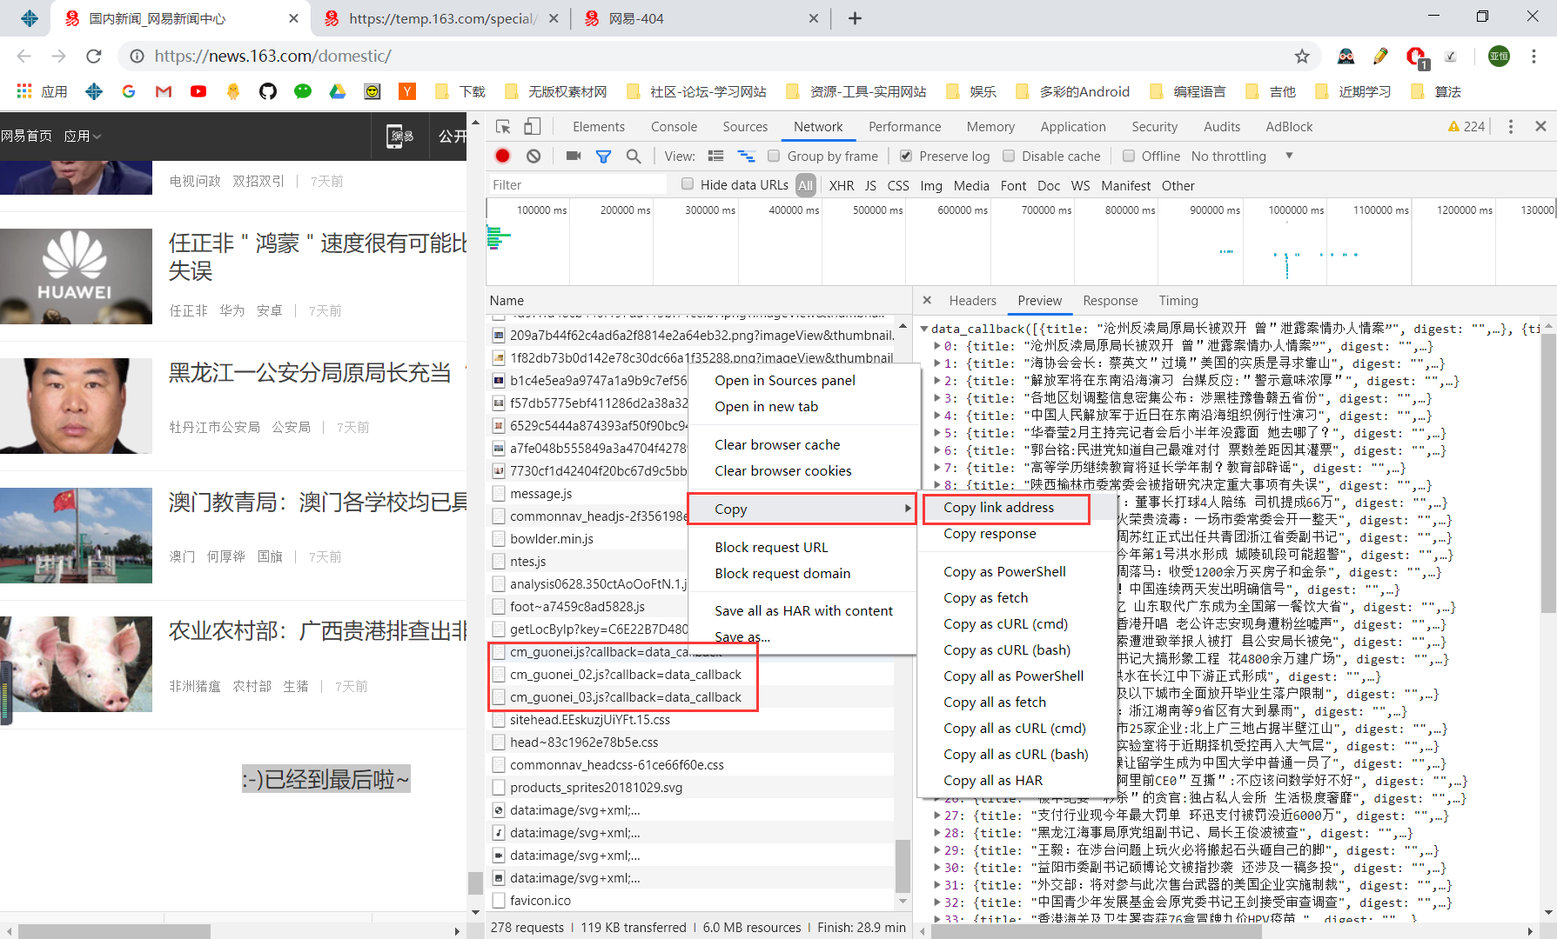Uncheck Preserve log checkbox
This screenshot has height=939, width=1557.
coord(906,156)
